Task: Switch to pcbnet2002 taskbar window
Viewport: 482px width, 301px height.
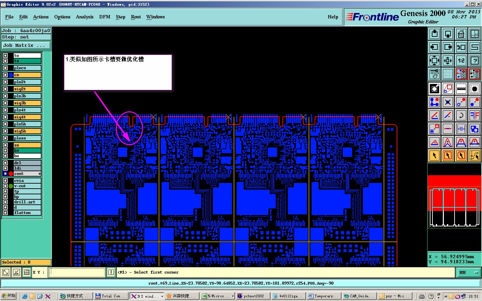Action: (x=253, y=296)
